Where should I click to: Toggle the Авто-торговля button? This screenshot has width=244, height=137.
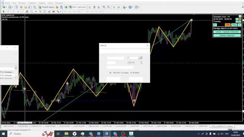pos(77,7)
